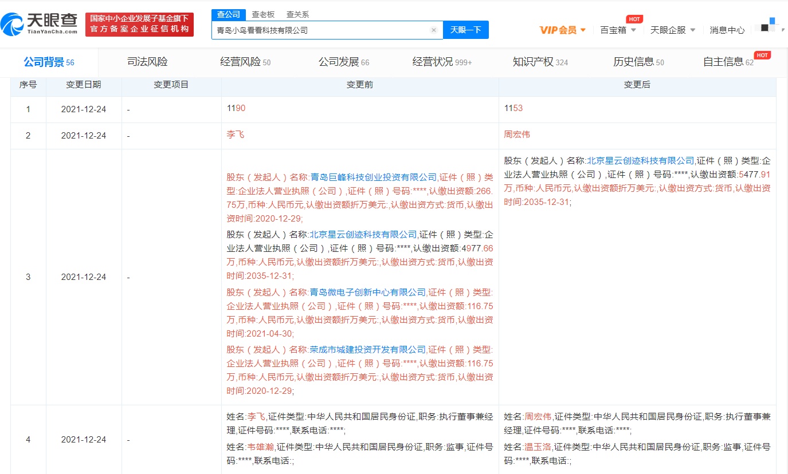Open 北京星云创迹科技有限公司 link in 变更后 column
Screen dimensions: 788x474
(640, 160)
